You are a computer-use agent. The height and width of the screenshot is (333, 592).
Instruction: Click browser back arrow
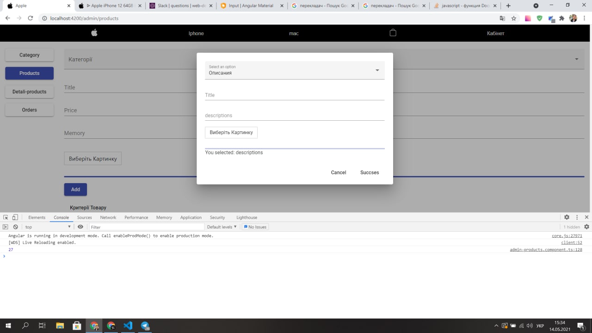(8, 18)
